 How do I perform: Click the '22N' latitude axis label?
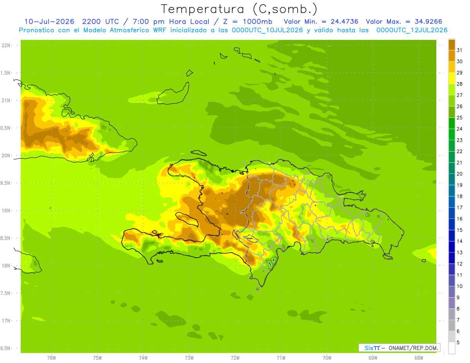pyautogui.click(x=5, y=45)
